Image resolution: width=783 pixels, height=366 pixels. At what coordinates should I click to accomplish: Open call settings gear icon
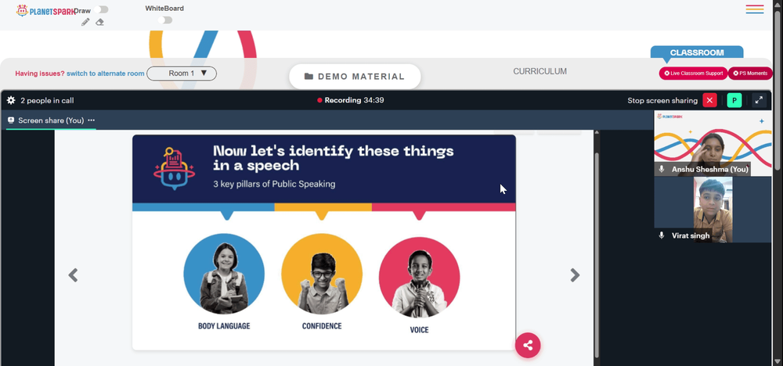point(11,100)
